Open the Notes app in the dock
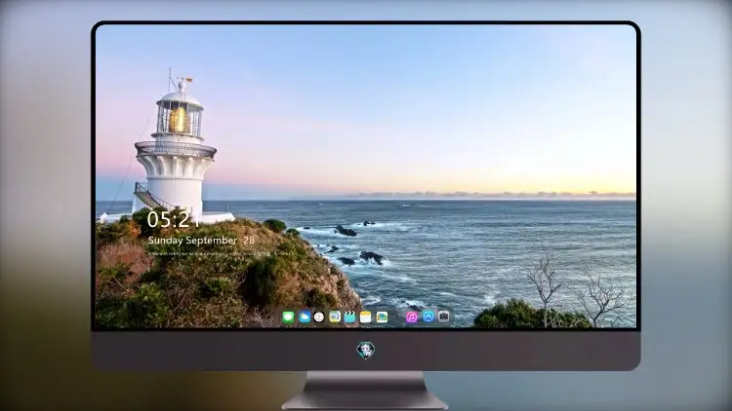Screen dimensions: 732x411 366,318
